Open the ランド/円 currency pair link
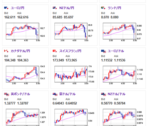Screen dimensions: 147x126 tap(115, 8)
